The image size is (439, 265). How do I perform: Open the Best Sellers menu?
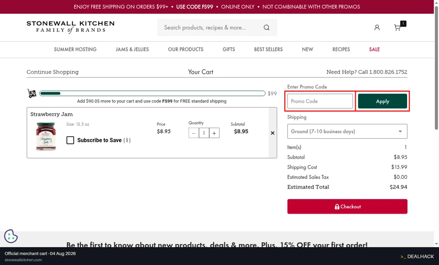[x=268, y=49]
